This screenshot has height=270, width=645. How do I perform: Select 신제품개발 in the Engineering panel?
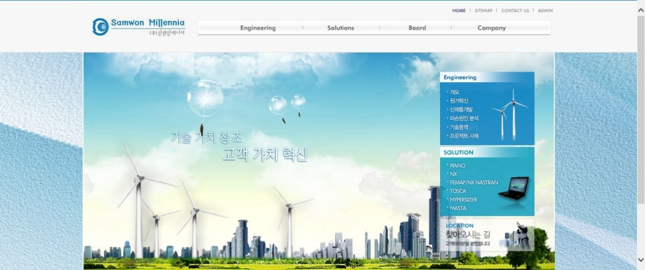point(461,110)
